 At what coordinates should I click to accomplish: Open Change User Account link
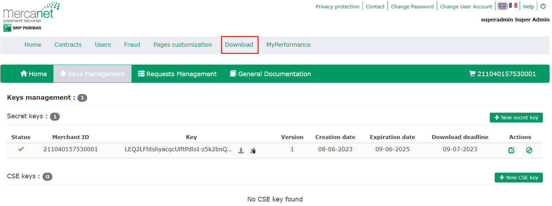coord(466,7)
